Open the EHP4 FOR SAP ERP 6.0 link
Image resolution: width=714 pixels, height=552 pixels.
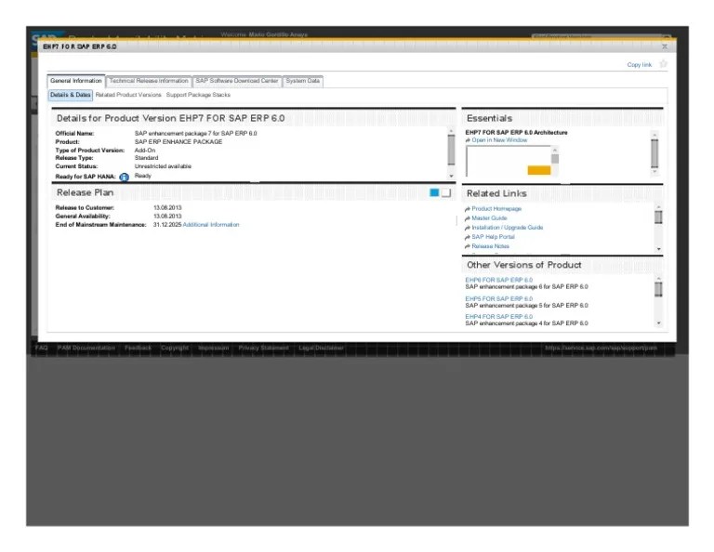point(498,317)
